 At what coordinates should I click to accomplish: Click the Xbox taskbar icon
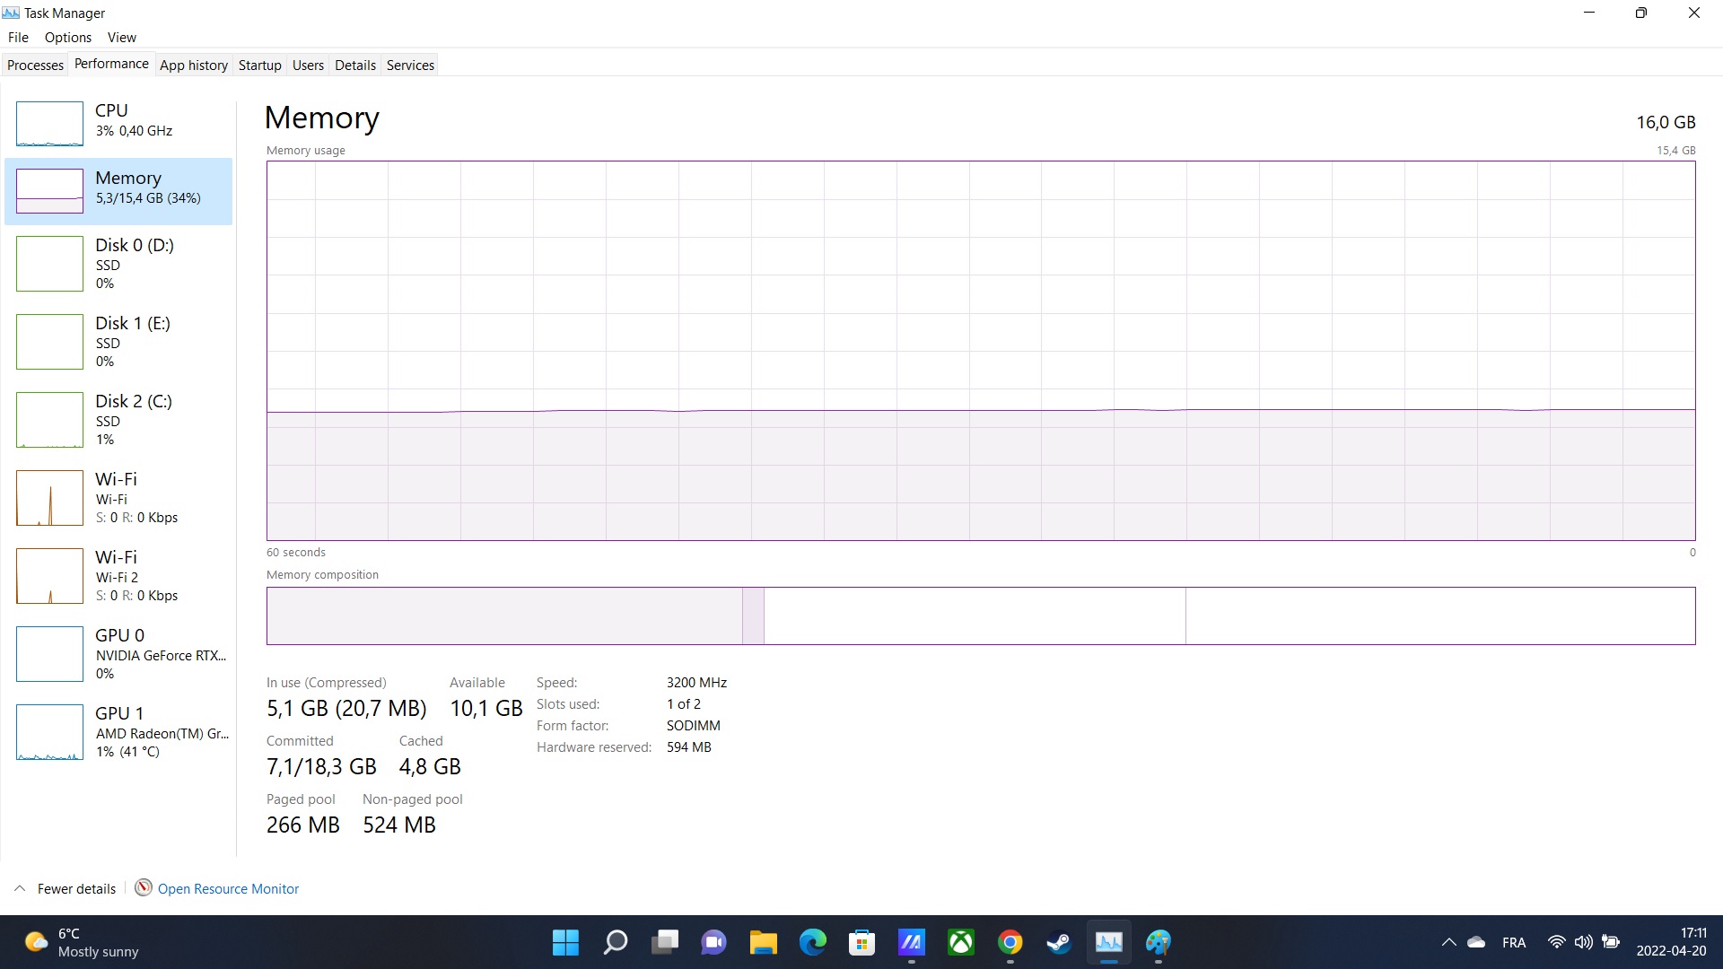[961, 942]
